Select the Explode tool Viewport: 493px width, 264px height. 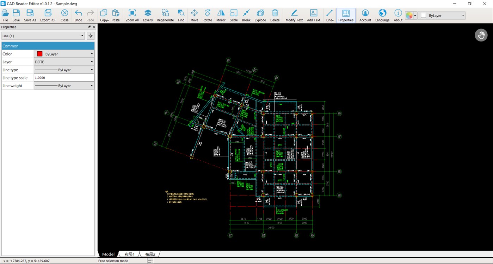pos(260,15)
